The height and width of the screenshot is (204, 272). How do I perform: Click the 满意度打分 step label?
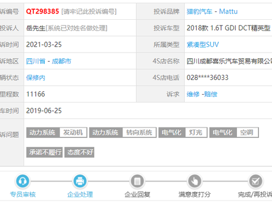(x=194, y=194)
